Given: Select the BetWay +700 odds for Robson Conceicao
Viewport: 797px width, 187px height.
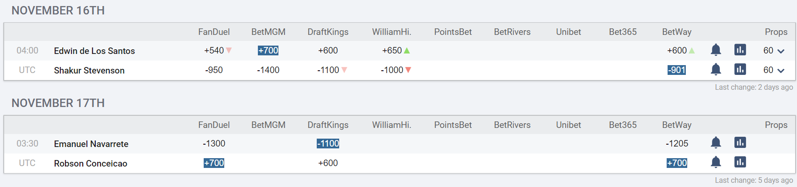Looking at the screenshot, I should (677, 163).
